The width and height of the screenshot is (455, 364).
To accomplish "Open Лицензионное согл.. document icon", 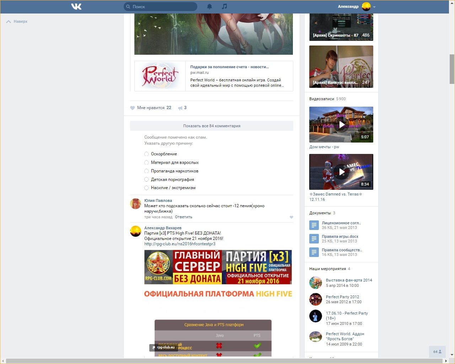I will click(x=314, y=225).
